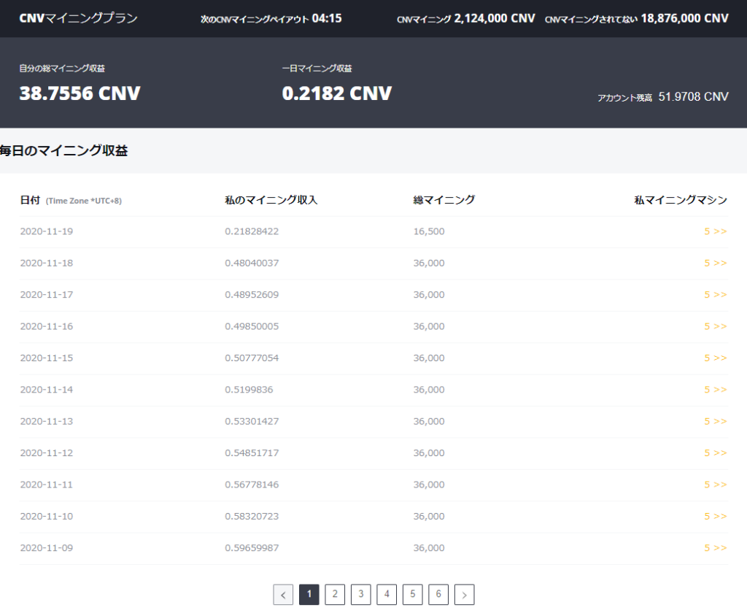This screenshot has height=613, width=747.
Task: Click the payout countdown 04:15
Action: click(327, 18)
